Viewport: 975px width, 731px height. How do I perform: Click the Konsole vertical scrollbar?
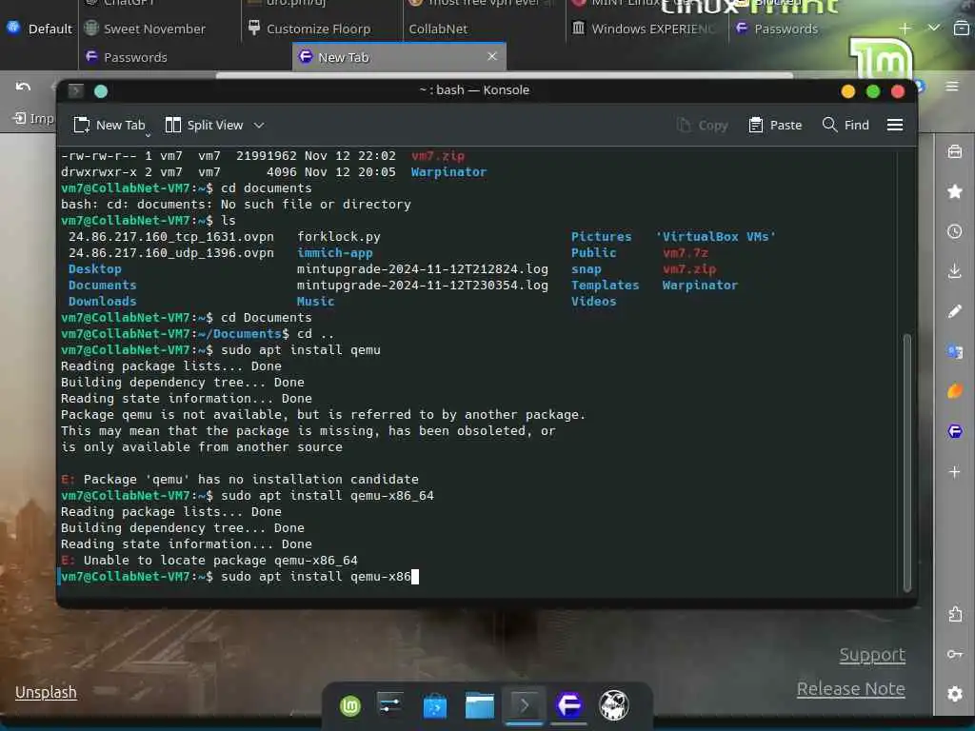(906, 464)
